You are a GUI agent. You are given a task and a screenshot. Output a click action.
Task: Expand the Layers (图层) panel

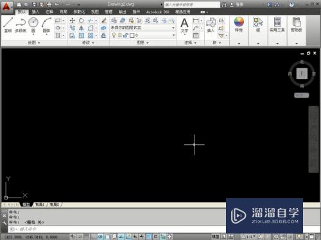pyautogui.click(x=143, y=43)
